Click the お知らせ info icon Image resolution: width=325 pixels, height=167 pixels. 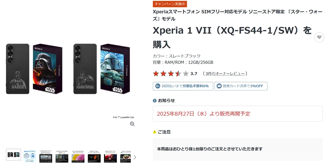155,101
